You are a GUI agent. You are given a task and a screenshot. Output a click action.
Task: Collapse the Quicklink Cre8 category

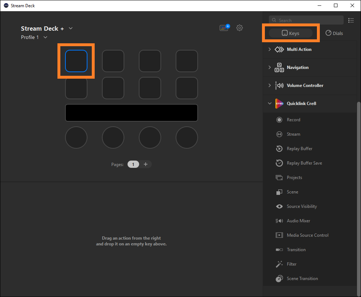coord(270,104)
